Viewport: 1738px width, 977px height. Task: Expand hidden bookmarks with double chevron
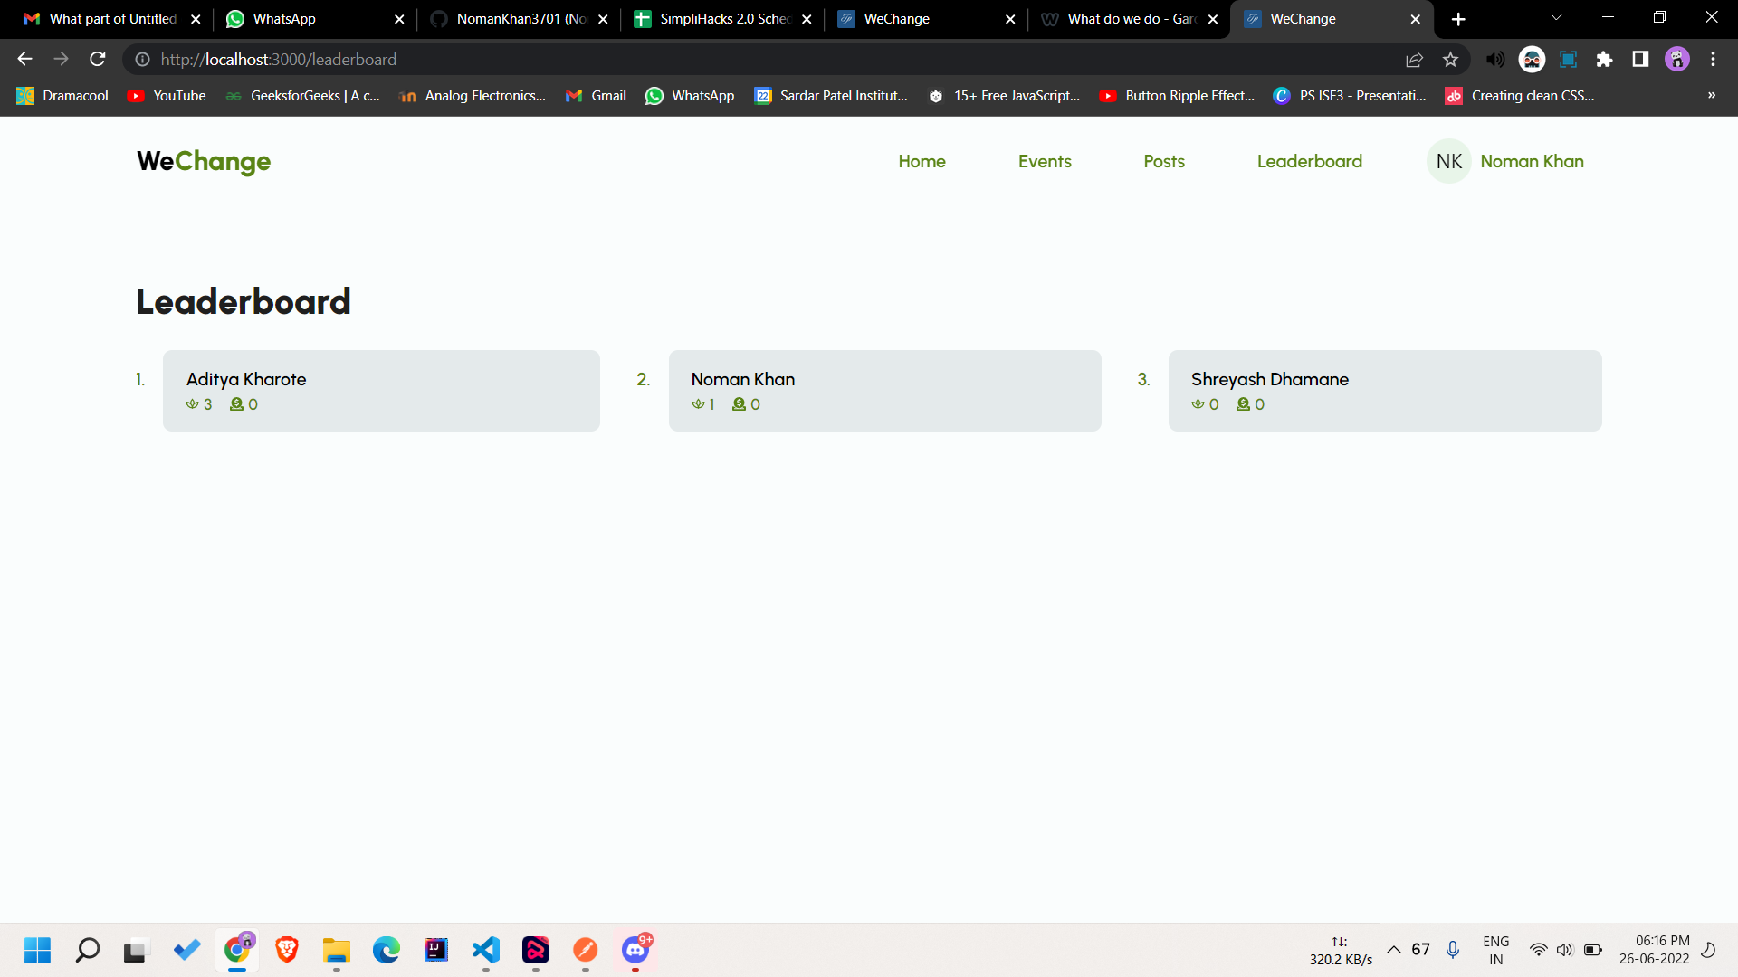1711,95
